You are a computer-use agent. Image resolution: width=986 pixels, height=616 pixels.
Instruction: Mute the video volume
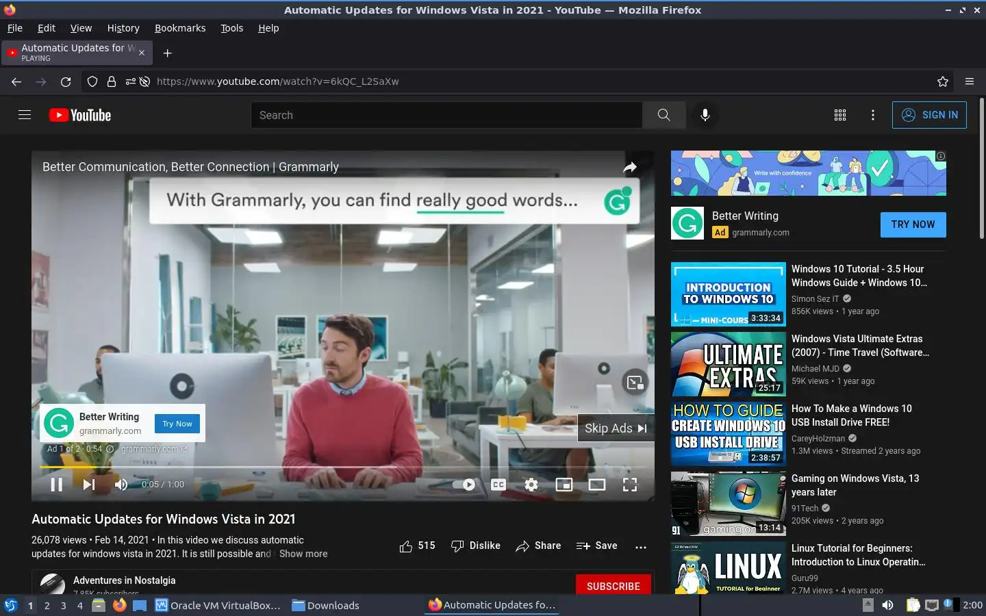coord(121,485)
